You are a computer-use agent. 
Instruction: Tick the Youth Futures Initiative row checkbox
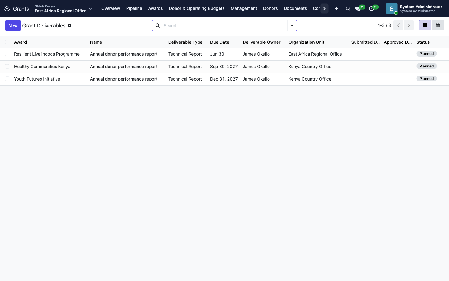click(7, 79)
